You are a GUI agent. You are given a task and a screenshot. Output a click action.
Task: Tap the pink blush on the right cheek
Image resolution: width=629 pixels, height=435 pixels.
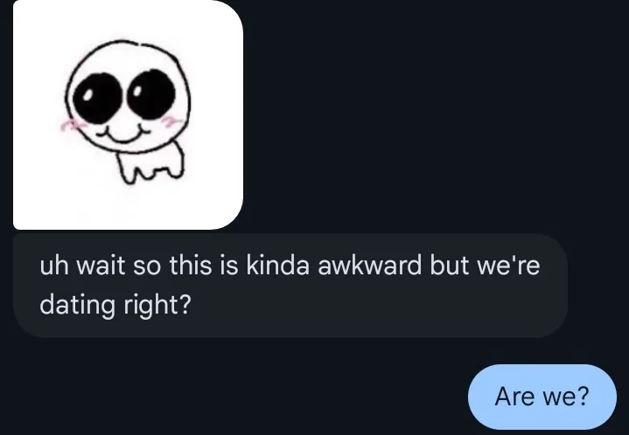click(x=171, y=121)
